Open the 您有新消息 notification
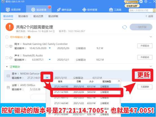The width and height of the screenshot is (156, 117). (x=132, y=6)
